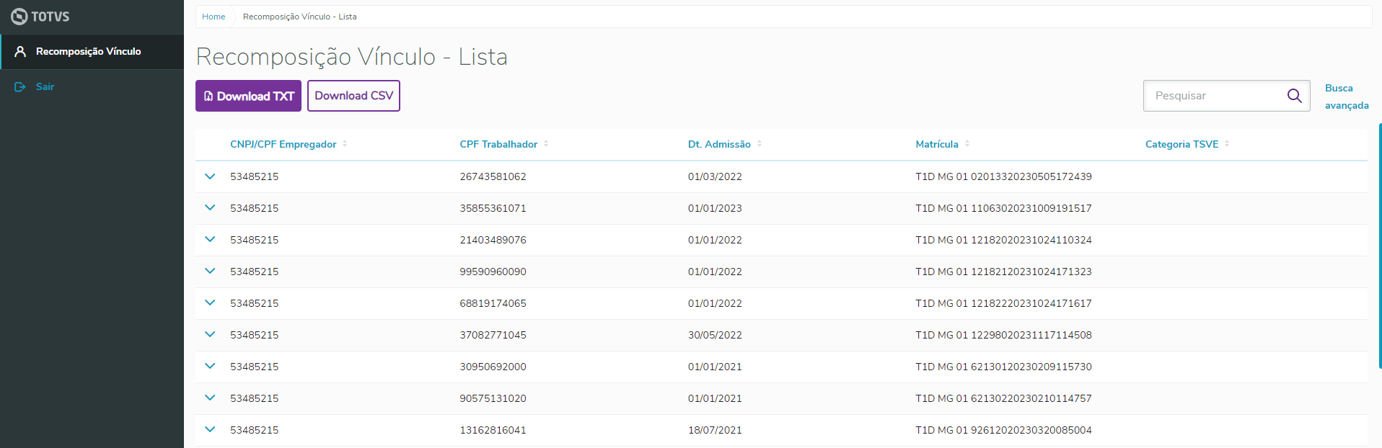Click the Recomposição Vínculo - Lista page title
This screenshot has width=1382, height=448.
point(352,56)
